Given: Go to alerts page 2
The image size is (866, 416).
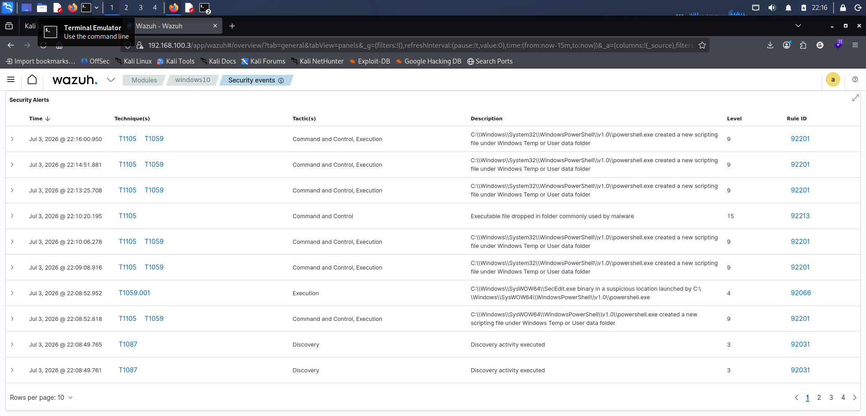Looking at the screenshot, I should [x=819, y=398].
